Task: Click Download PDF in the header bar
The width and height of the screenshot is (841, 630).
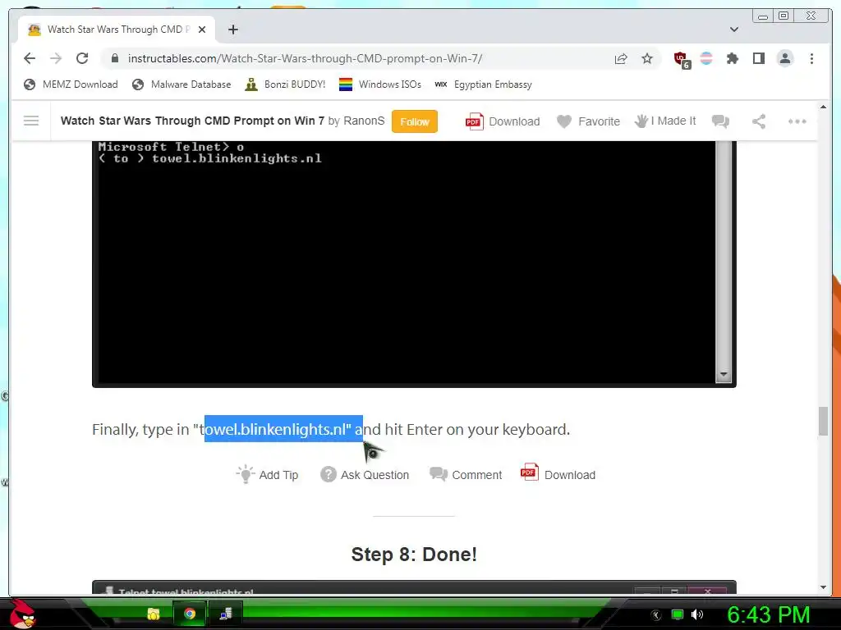Action: tap(503, 121)
